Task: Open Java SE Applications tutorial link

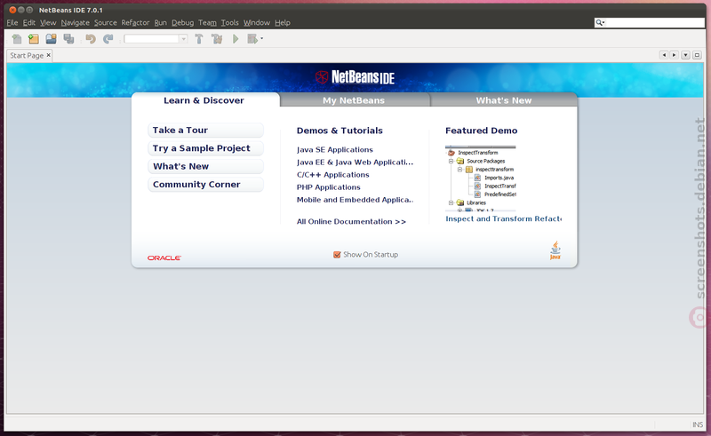Action: point(335,149)
